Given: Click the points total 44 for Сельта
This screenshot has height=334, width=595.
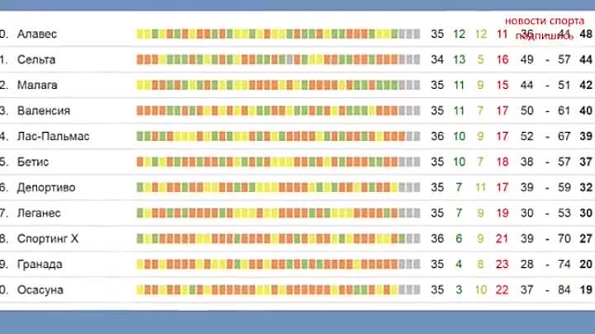Looking at the screenshot, I should point(586,59).
